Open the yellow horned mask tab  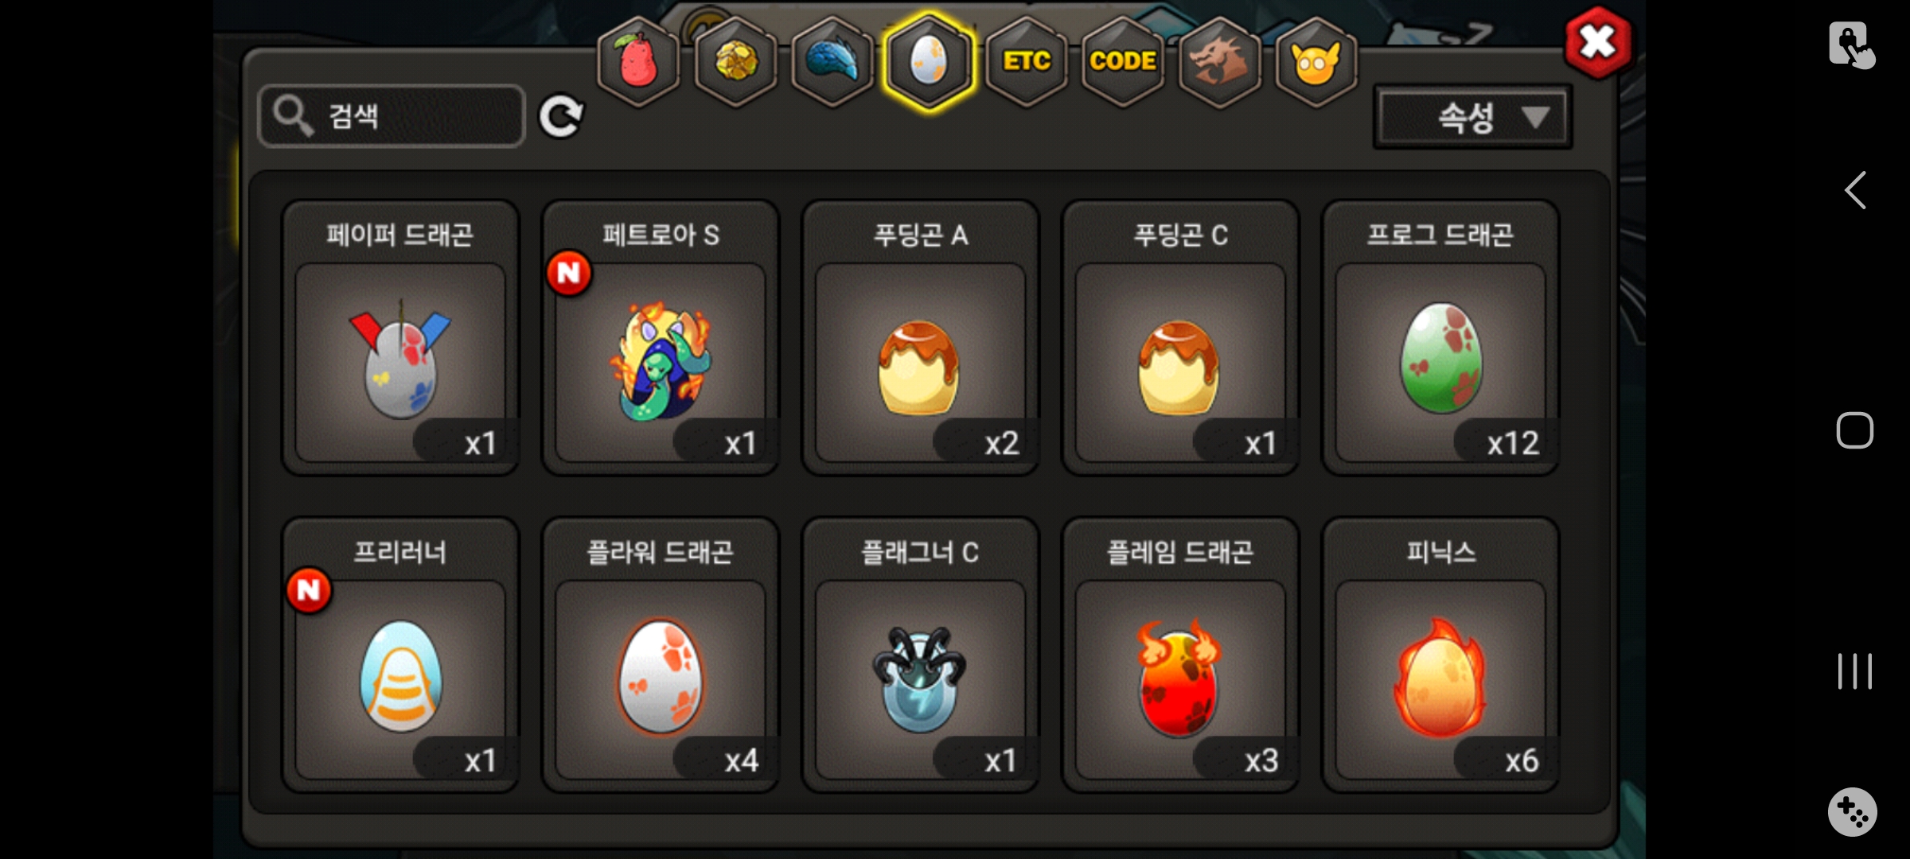1316,62
